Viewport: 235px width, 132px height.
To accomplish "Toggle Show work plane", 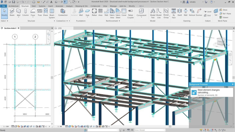I will click(223, 10).
